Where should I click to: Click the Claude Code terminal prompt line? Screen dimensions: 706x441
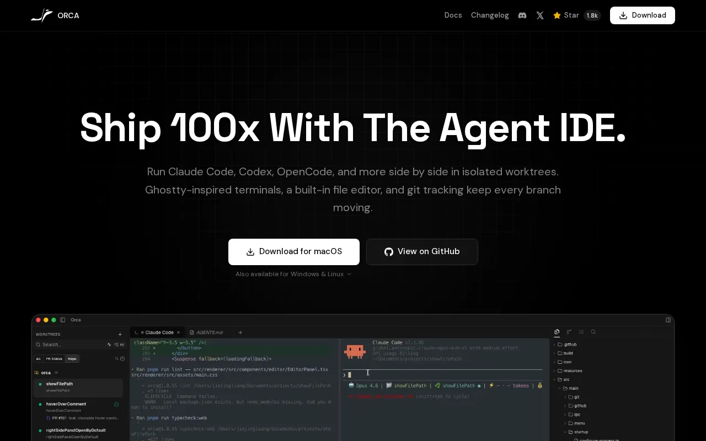click(x=442, y=375)
